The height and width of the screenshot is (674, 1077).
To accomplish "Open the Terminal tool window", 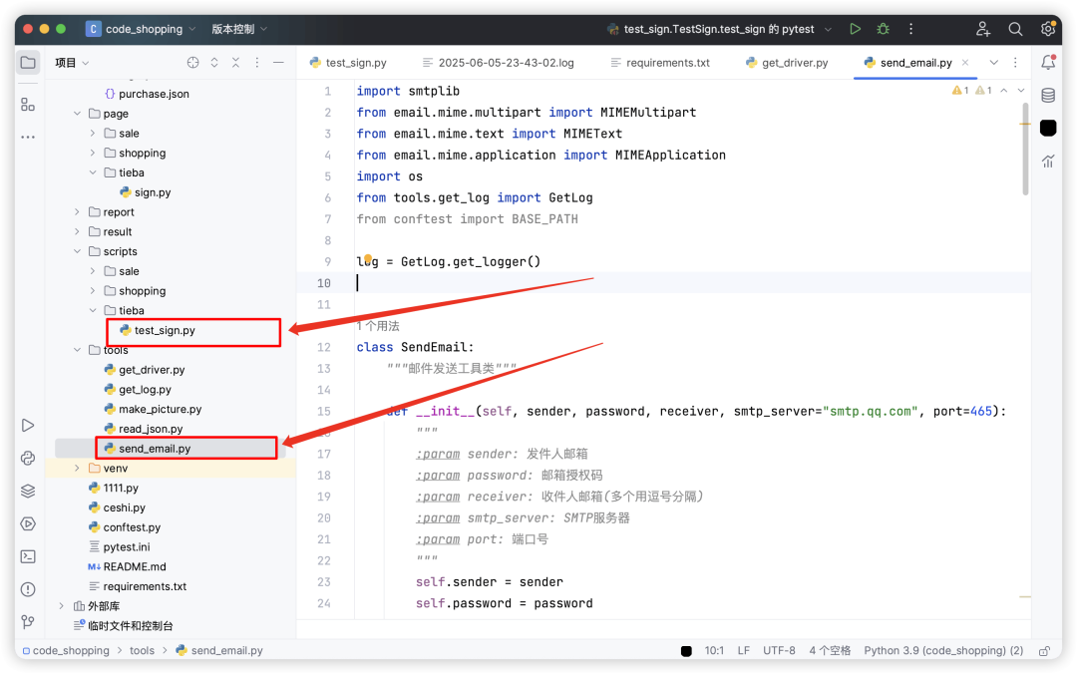I will [28, 556].
